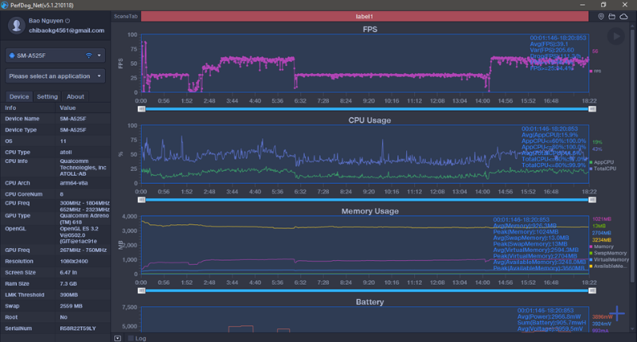
Task: Click the red label1 scene bar
Action: 366,16
